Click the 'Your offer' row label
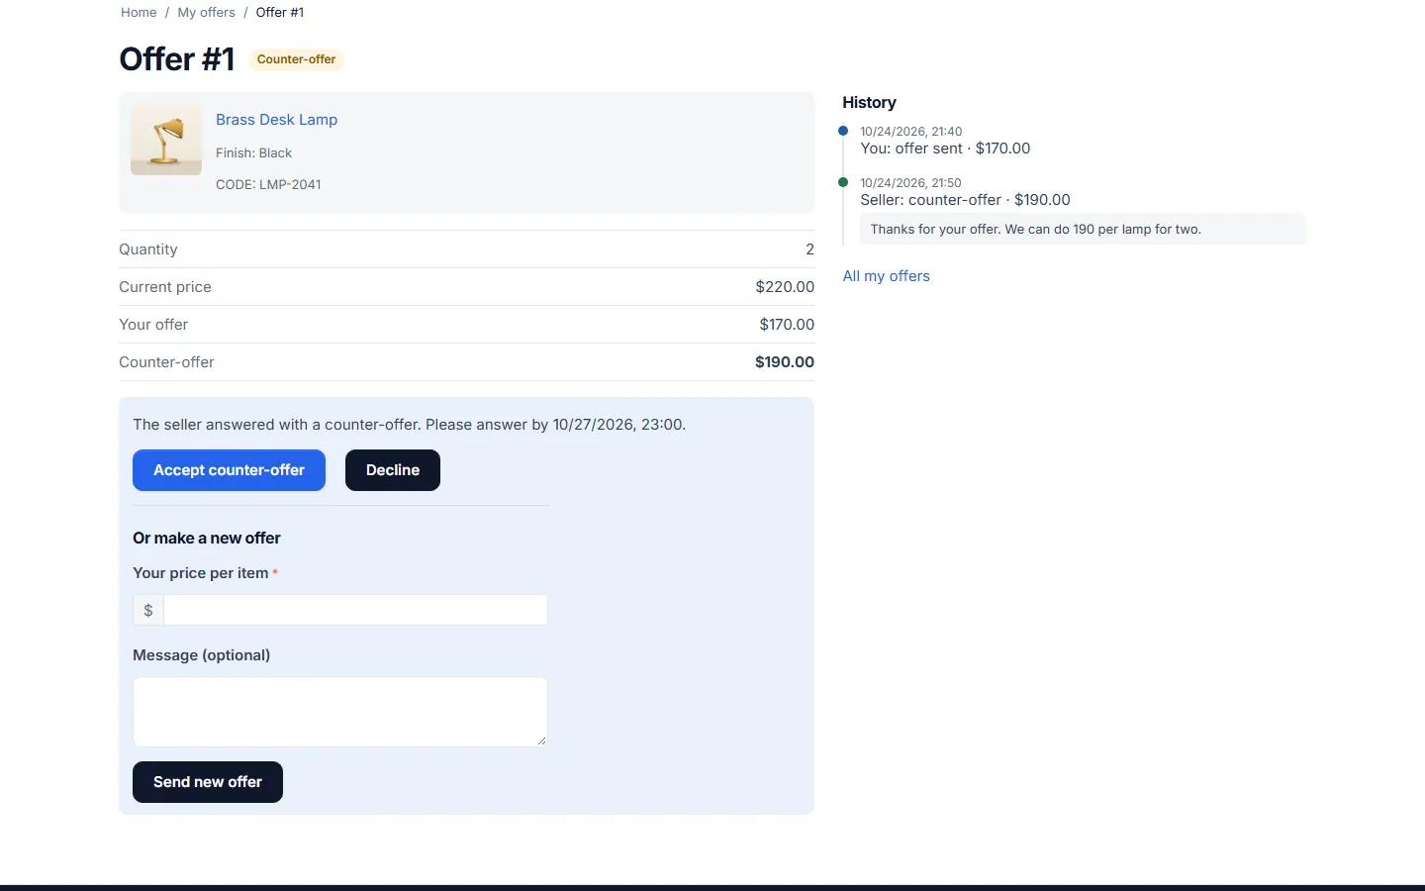Image resolution: width=1425 pixels, height=891 pixels. coord(153,325)
